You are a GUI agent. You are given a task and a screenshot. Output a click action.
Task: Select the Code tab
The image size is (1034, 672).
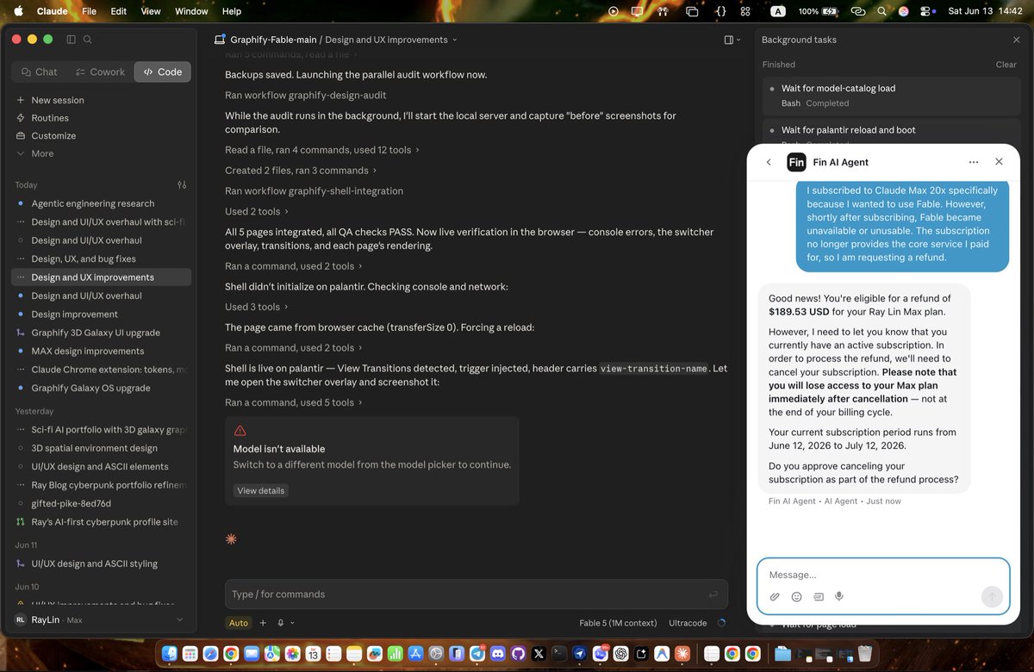tap(162, 72)
